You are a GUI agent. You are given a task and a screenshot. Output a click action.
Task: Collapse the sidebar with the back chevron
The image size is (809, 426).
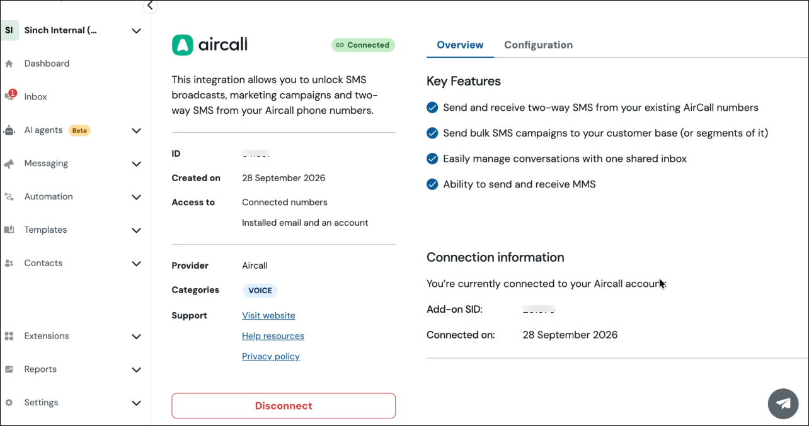[x=150, y=6]
